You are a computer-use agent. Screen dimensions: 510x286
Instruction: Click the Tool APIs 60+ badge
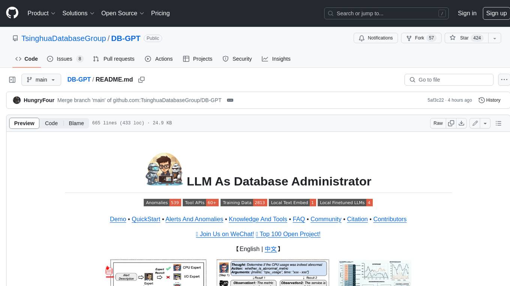[x=201, y=203]
